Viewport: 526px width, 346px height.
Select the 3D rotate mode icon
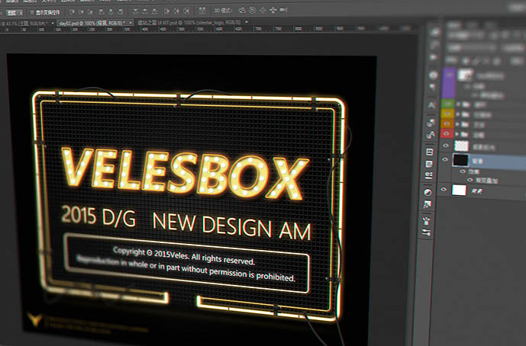click(x=242, y=11)
